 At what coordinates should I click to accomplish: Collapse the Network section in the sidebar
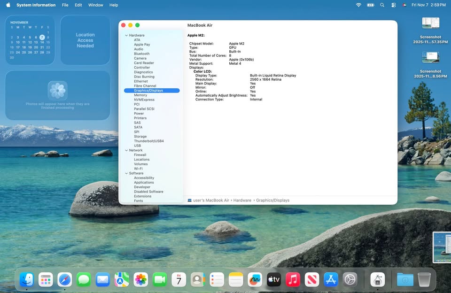coord(126,150)
